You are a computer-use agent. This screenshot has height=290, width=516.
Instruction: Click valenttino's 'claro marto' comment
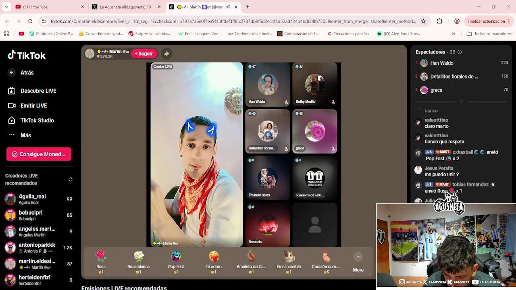click(x=437, y=126)
